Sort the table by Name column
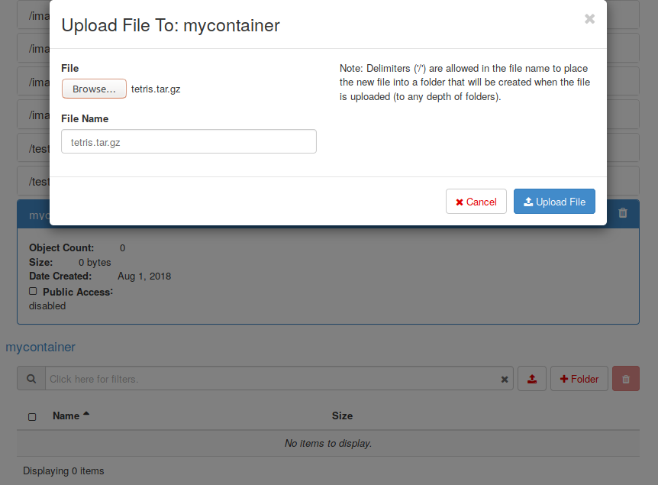The height and width of the screenshot is (485, 658). click(66, 415)
